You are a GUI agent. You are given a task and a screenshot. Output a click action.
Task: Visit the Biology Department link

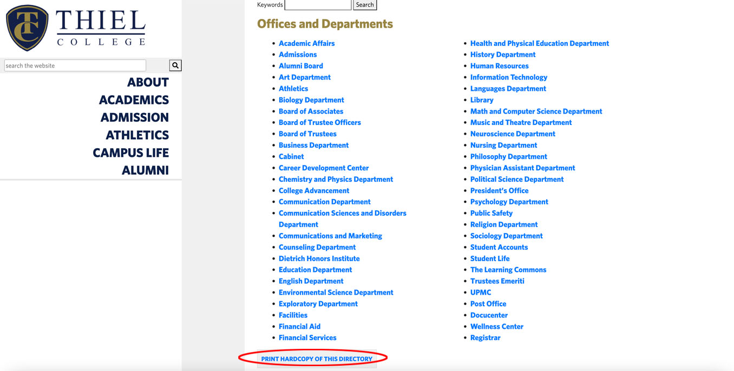point(311,100)
